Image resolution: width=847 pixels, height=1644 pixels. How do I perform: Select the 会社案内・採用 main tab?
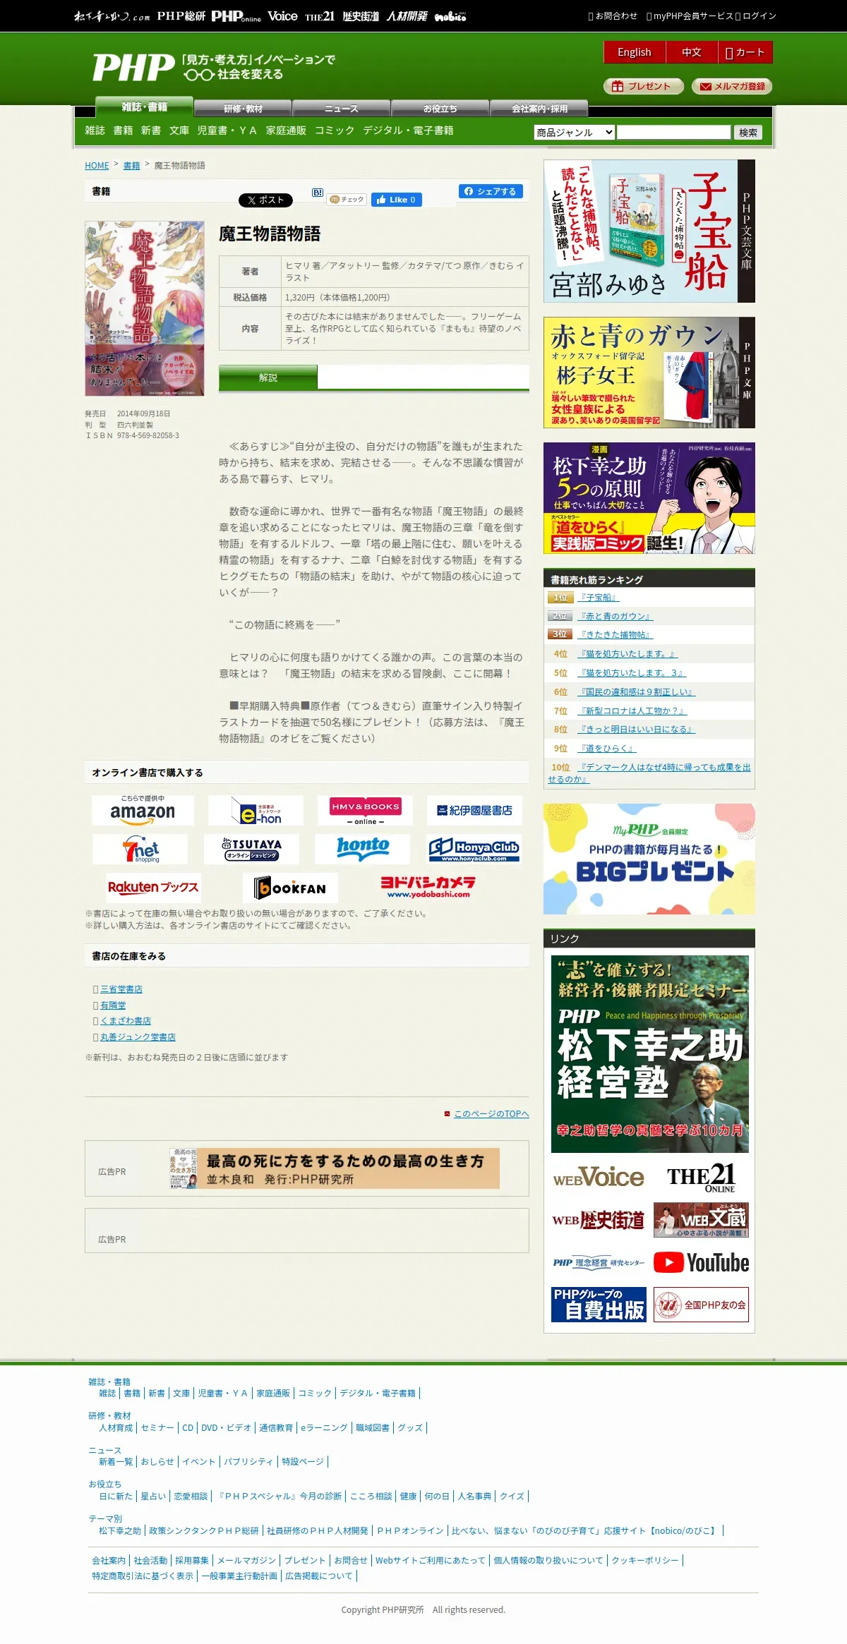539,108
